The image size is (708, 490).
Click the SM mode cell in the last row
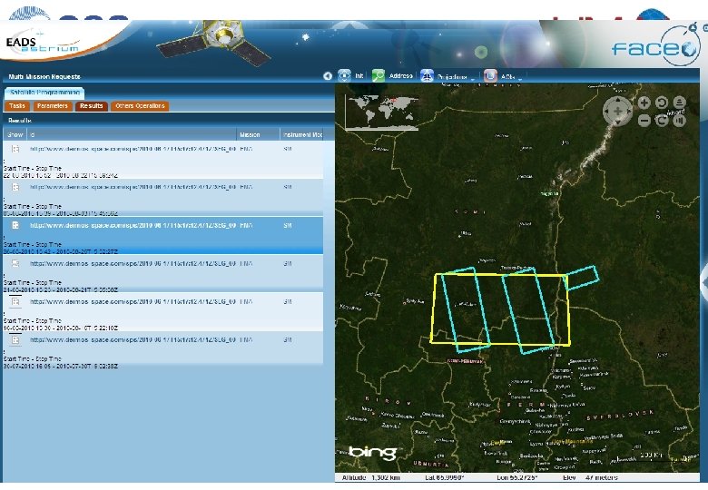pyautogui.click(x=288, y=339)
